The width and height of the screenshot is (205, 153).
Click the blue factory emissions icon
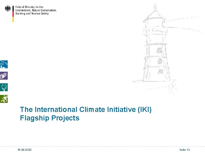pos(4,64)
